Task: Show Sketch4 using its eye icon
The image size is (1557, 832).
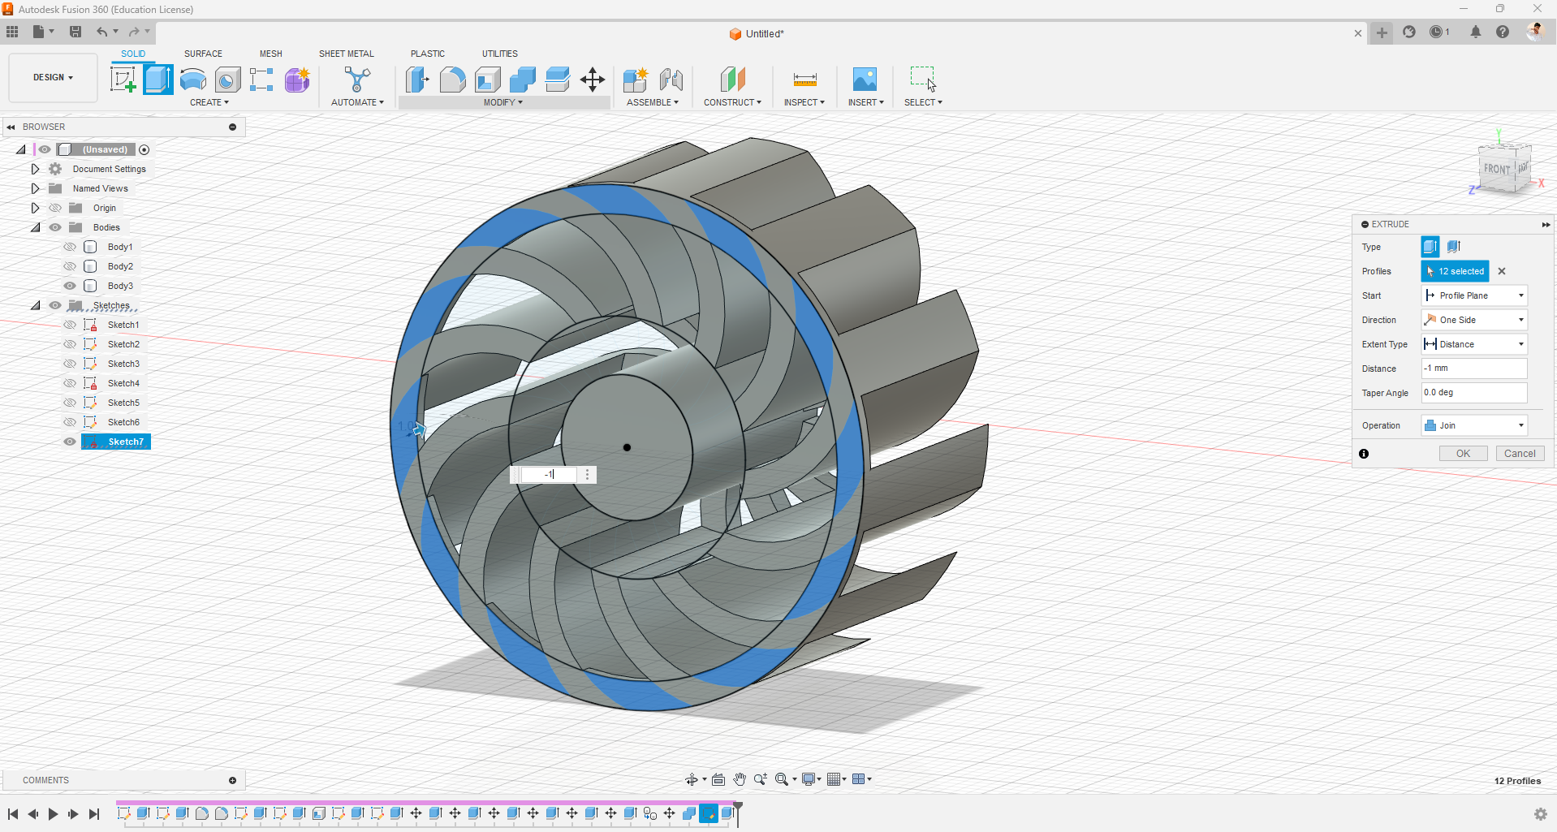Action: click(x=71, y=383)
